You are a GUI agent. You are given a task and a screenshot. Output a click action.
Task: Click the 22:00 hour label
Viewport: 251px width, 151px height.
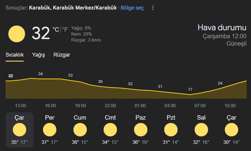(x=110, y=106)
